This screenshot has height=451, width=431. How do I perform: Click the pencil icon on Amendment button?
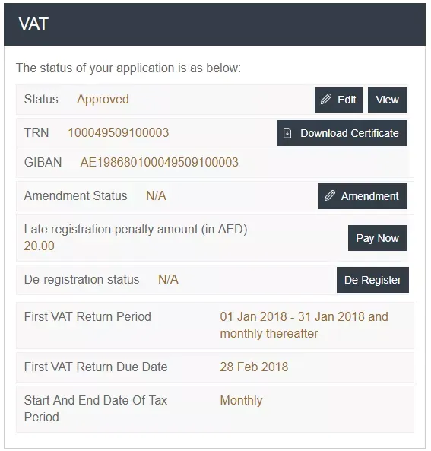329,196
